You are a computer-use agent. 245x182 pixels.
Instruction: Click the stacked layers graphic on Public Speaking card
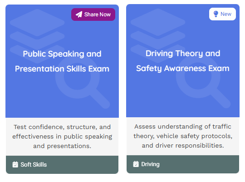(x=37, y=36)
